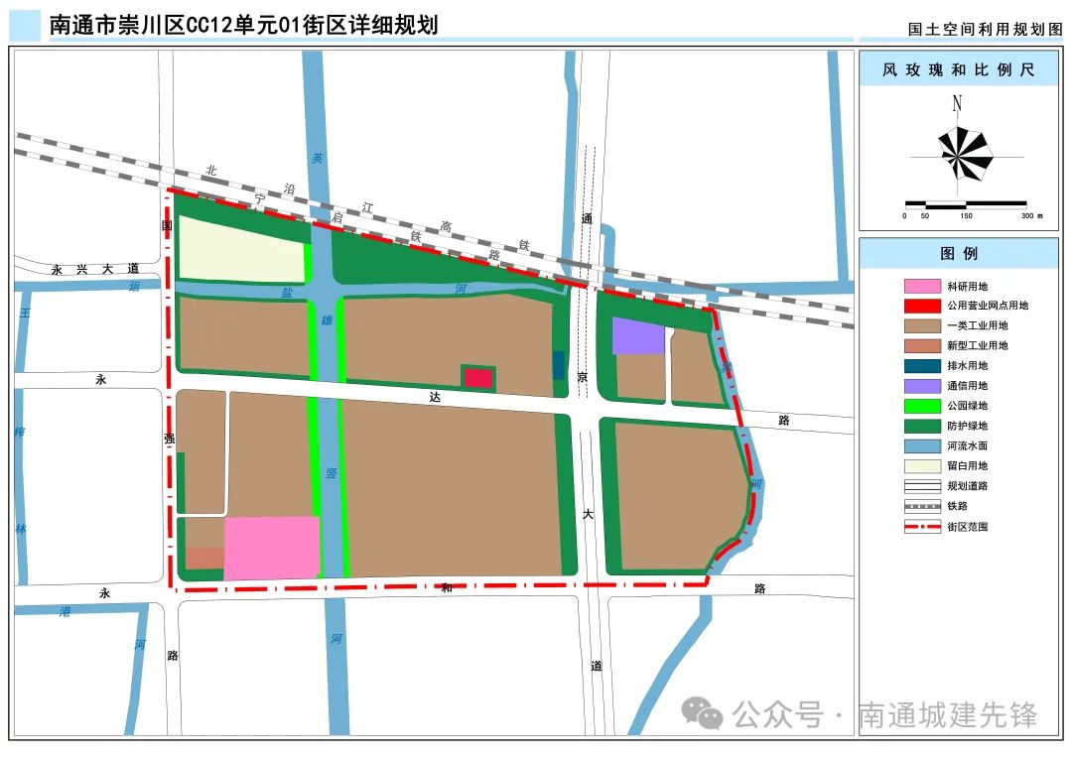
Task: Click the large pink research parcel on map
Action: click(x=271, y=548)
